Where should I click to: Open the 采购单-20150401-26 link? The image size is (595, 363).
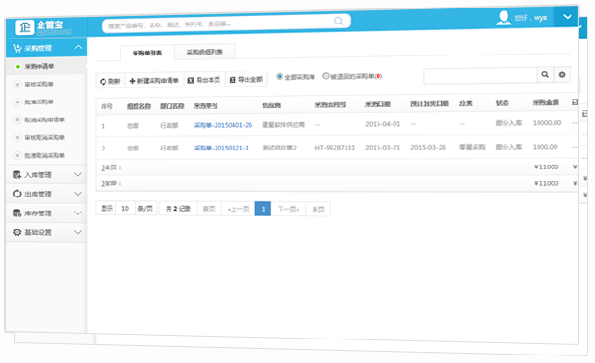(223, 125)
